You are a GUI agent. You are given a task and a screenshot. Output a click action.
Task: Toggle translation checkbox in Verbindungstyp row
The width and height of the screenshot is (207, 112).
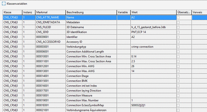(x=178, y=47)
